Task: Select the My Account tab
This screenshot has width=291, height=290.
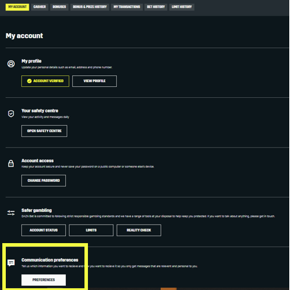Action: tap(17, 7)
